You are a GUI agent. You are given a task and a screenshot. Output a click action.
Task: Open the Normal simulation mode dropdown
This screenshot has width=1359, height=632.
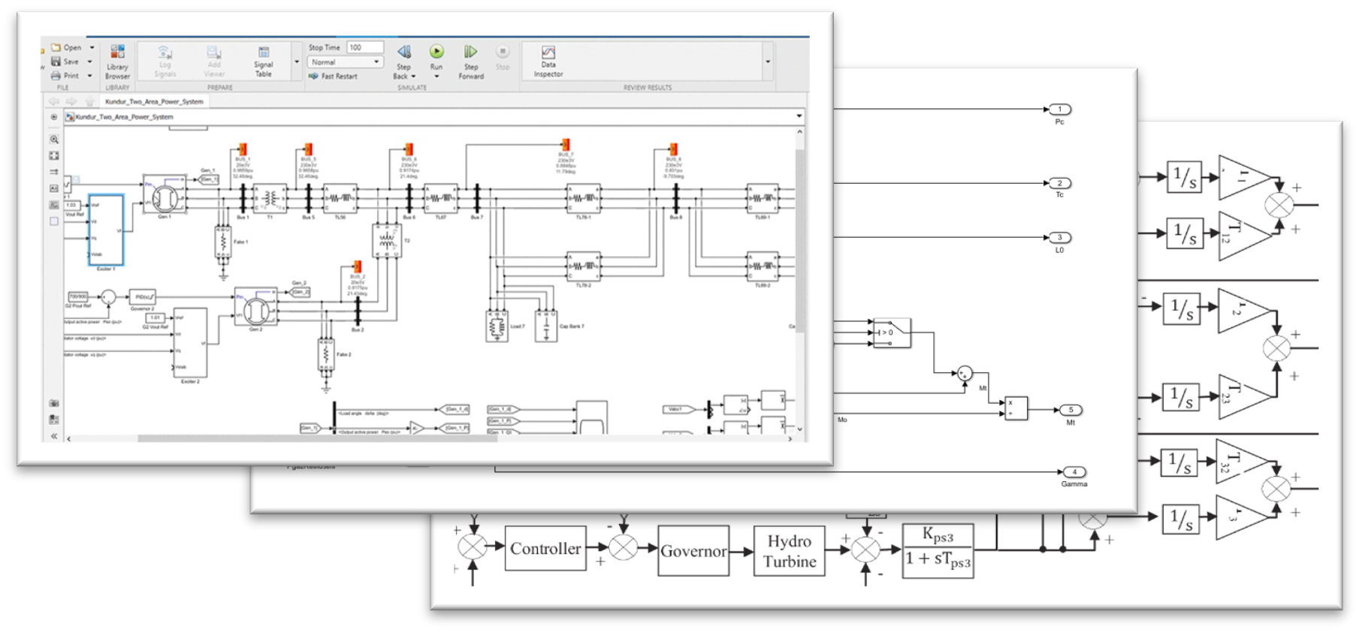pyautogui.click(x=345, y=62)
